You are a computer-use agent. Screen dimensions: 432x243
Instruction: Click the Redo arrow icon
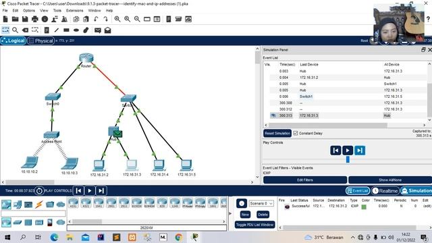[x=105, y=19]
